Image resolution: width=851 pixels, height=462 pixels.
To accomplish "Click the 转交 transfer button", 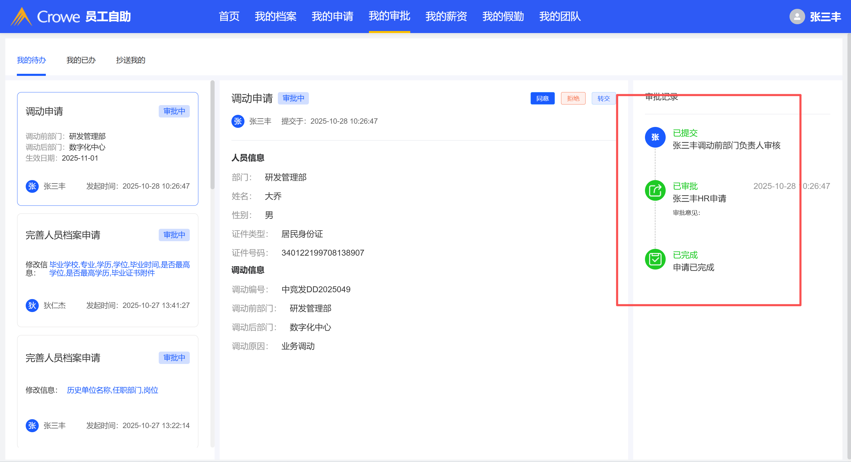I will 603,98.
